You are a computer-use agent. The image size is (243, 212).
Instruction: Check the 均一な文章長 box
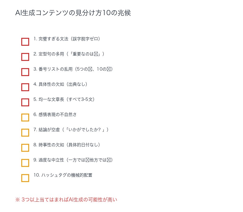[x=25, y=102]
